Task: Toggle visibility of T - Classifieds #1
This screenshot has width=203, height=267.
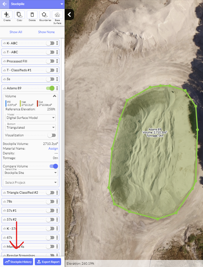Action: point(50,70)
